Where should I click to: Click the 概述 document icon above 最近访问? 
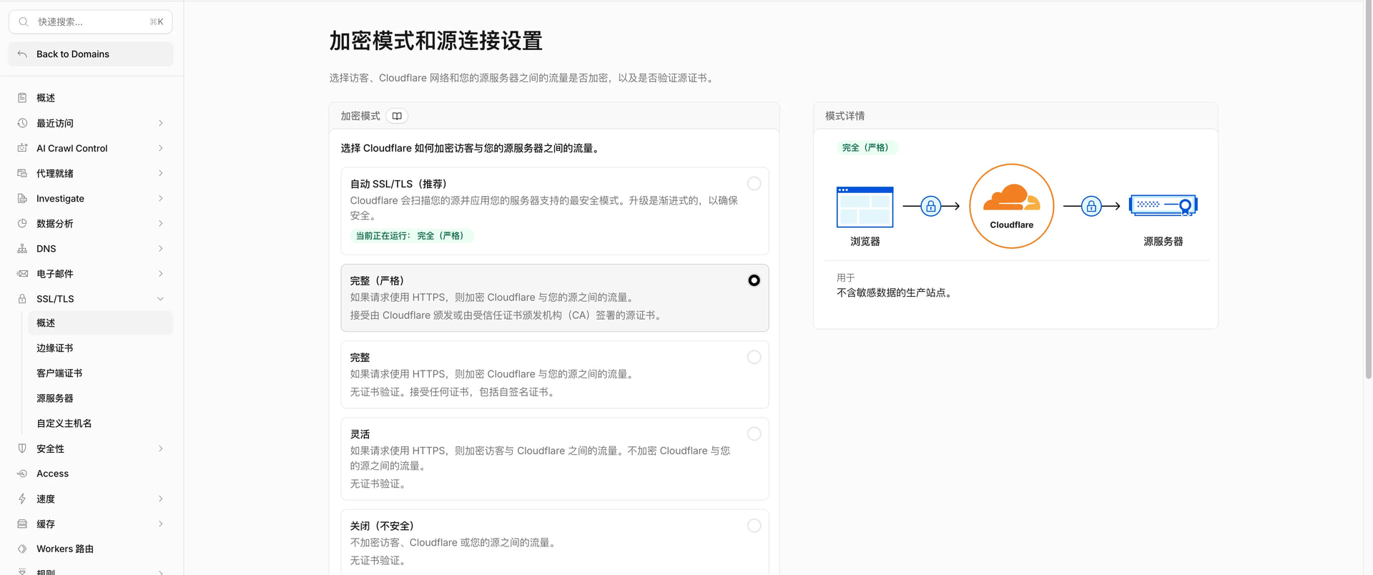(x=22, y=98)
